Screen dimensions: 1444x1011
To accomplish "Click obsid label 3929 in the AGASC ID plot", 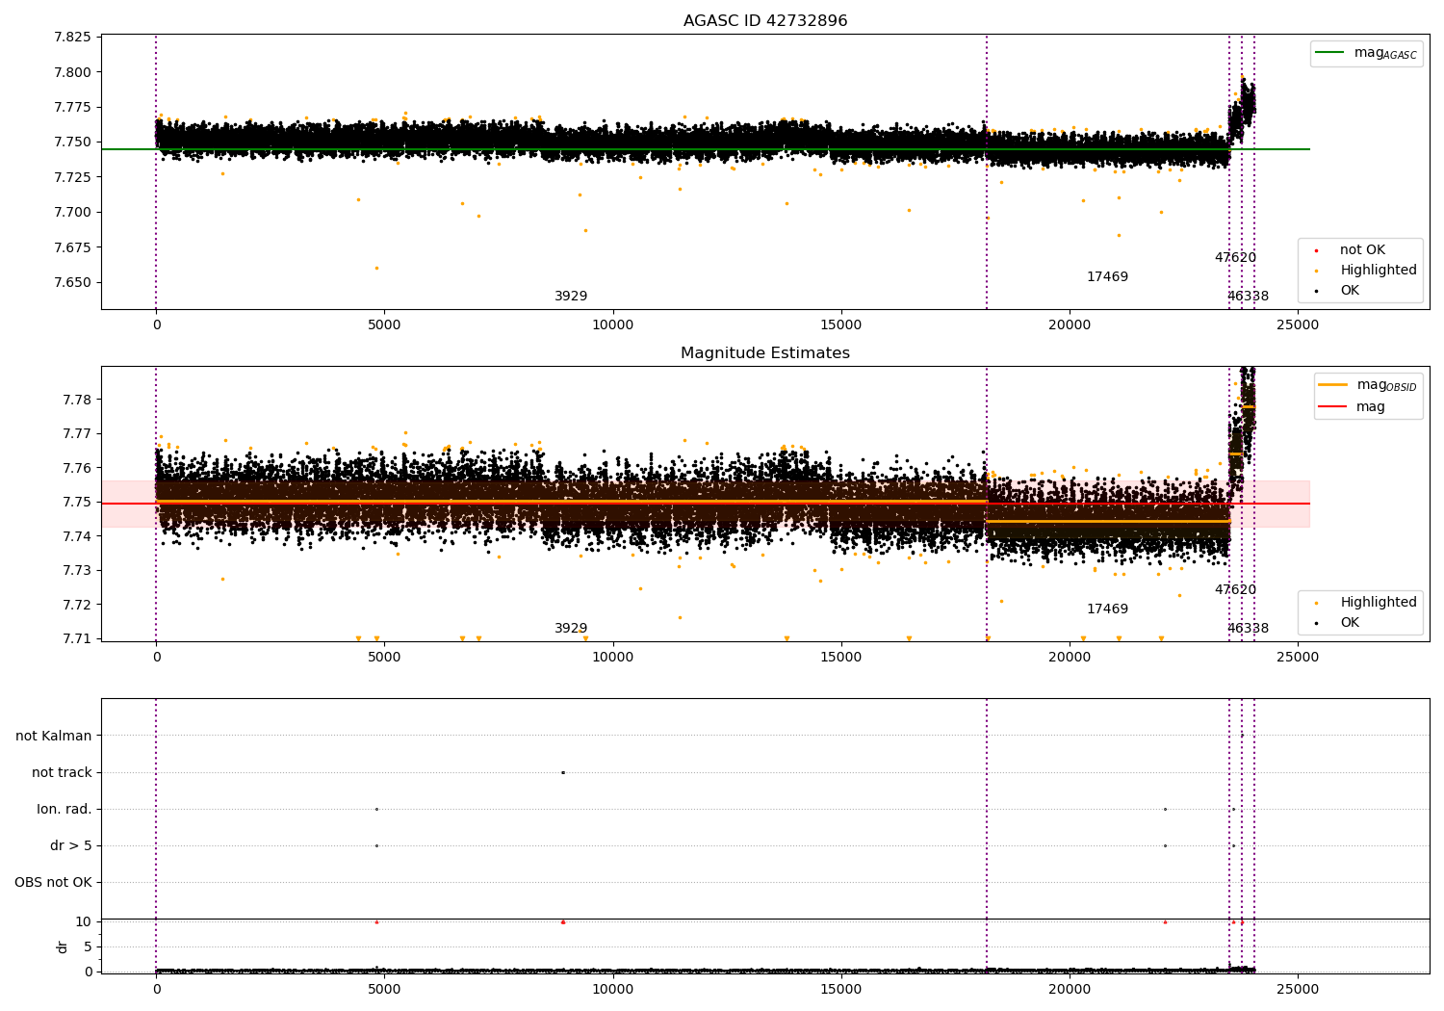I will 571,297.
